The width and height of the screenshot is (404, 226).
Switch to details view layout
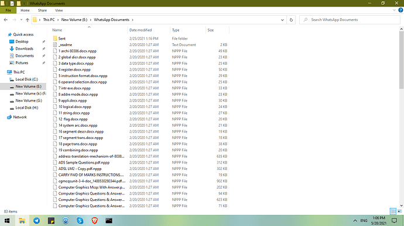(393, 211)
